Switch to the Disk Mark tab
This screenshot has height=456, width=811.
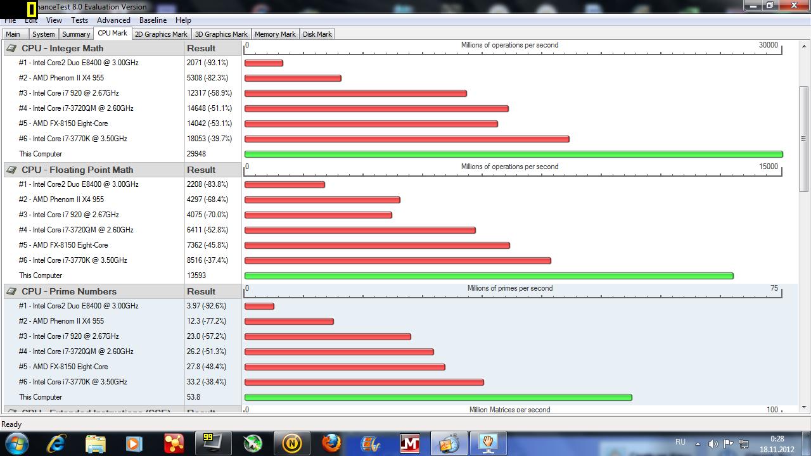pyautogui.click(x=317, y=34)
